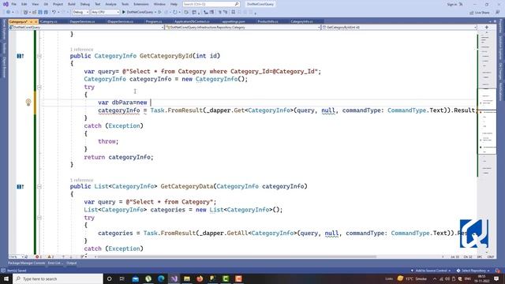
Task: Open the File menu
Action: (x=14, y=4)
